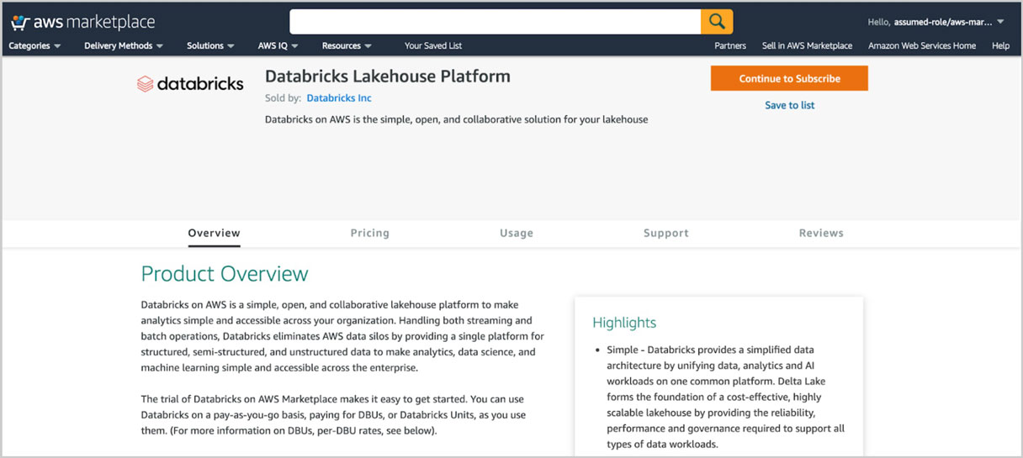Click the orange search magnifier button
The height and width of the screenshot is (458, 1023).
pos(717,22)
